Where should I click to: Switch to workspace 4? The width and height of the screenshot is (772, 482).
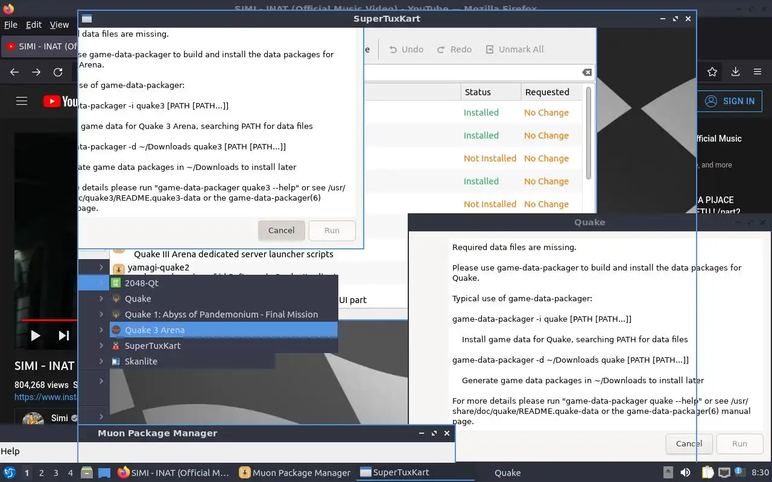(71, 473)
